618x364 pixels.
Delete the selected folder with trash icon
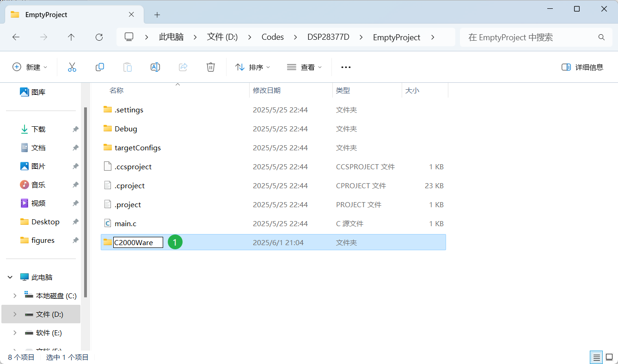tap(211, 67)
